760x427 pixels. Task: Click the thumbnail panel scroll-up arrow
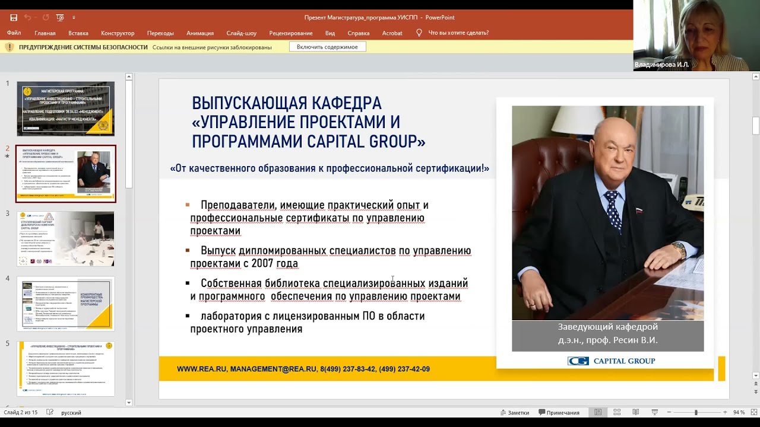tap(129, 77)
